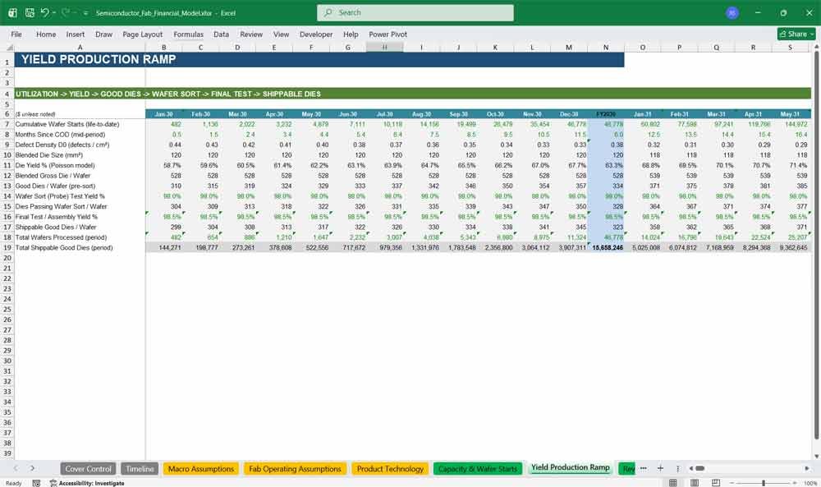Open the Insert ribbon tab
The height and width of the screenshot is (487, 821).
click(76, 34)
